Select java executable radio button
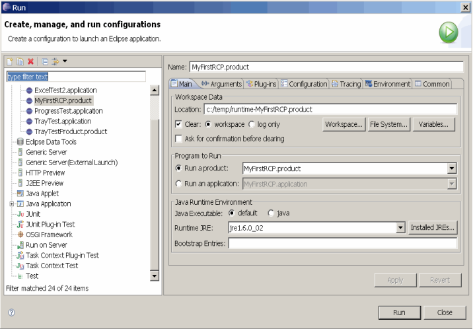This screenshot has height=329, width=473. (271, 213)
